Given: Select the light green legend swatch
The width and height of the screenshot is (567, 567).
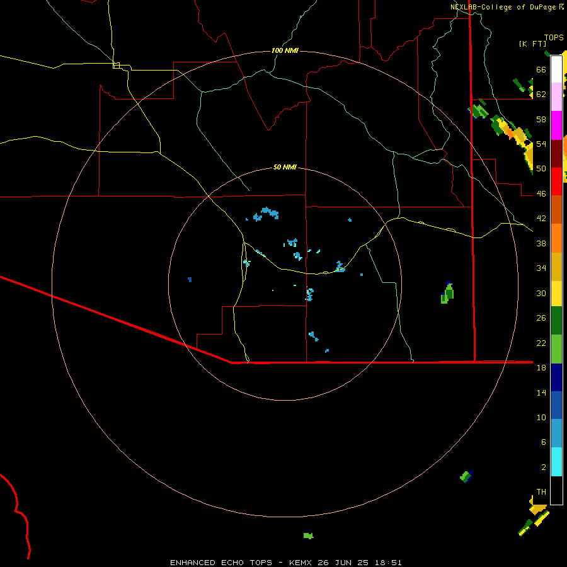Looking at the screenshot, I should click(x=556, y=349).
